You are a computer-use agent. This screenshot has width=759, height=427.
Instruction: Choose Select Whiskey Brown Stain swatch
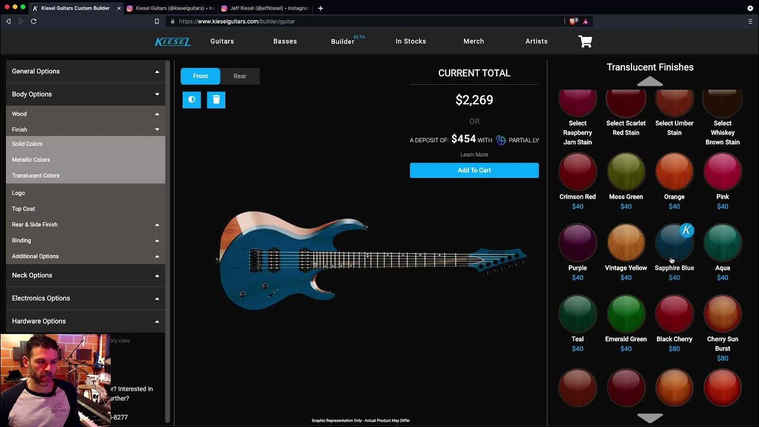point(723,103)
